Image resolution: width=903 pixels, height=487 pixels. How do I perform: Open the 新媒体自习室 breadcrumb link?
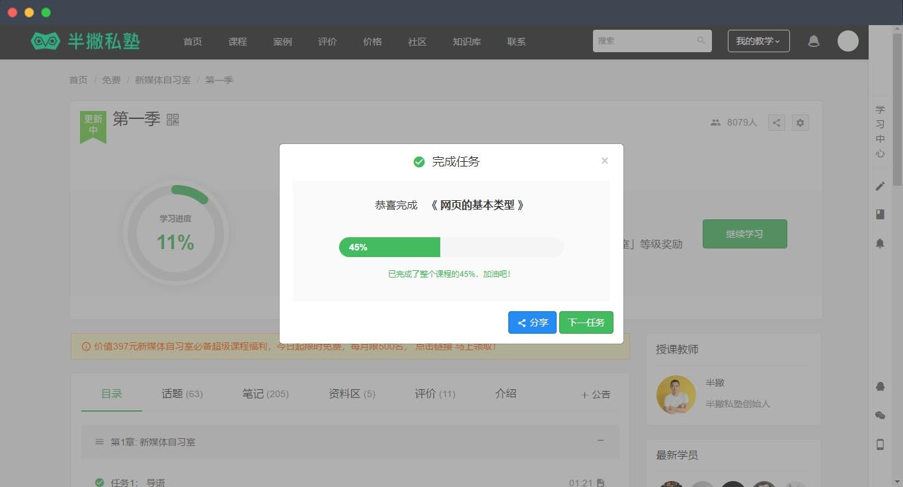(x=163, y=80)
